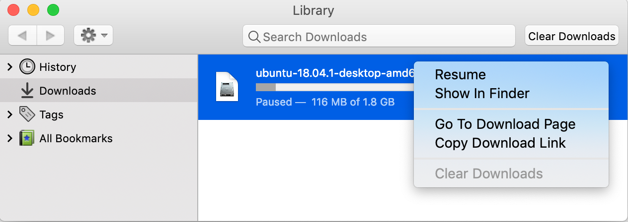Open the gear organize dropdown

pos(93,35)
